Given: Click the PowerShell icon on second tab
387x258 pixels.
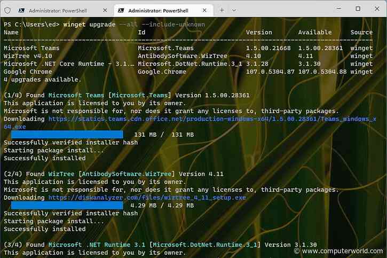Looking at the screenshot, I should pyautogui.click(x=121, y=10).
